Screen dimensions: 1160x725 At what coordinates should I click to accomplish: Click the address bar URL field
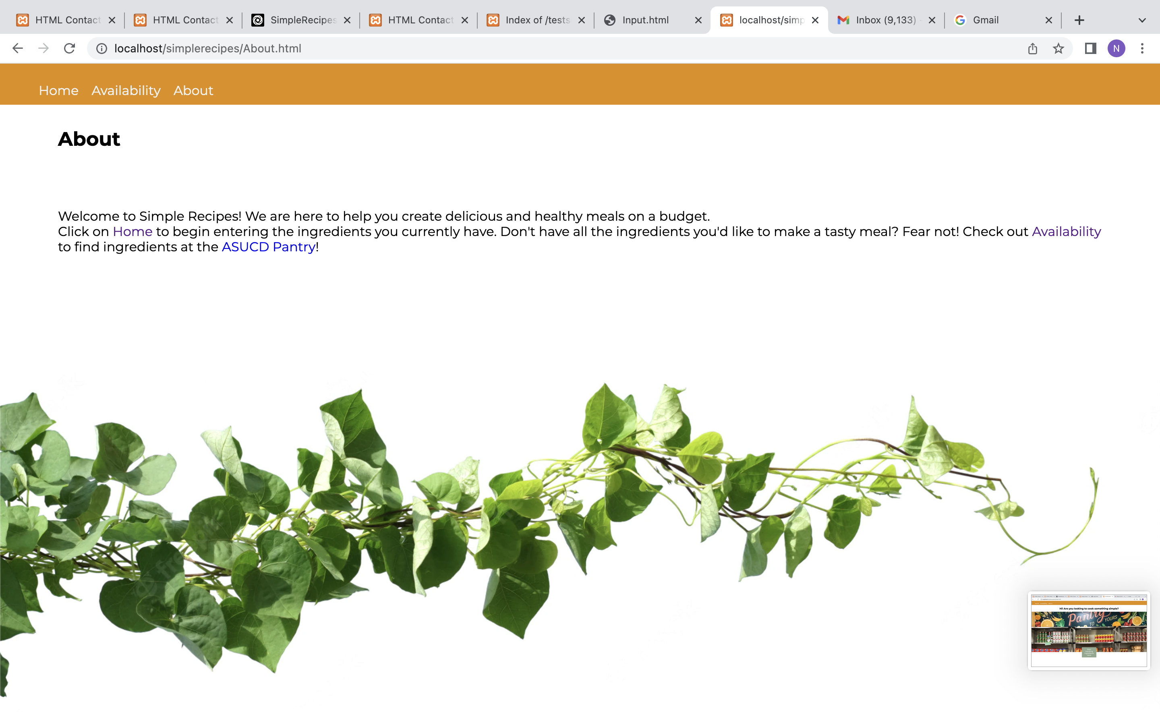(x=431, y=48)
